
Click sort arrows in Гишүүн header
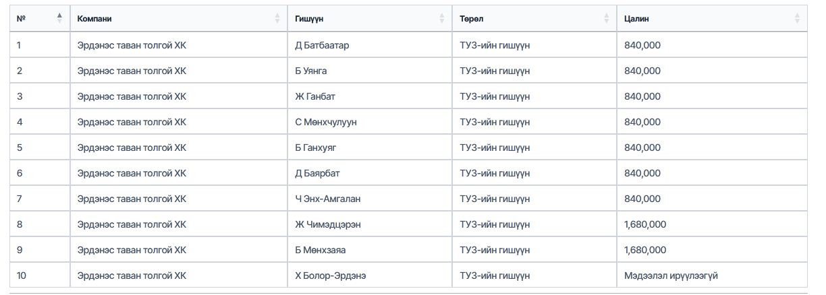442,18
